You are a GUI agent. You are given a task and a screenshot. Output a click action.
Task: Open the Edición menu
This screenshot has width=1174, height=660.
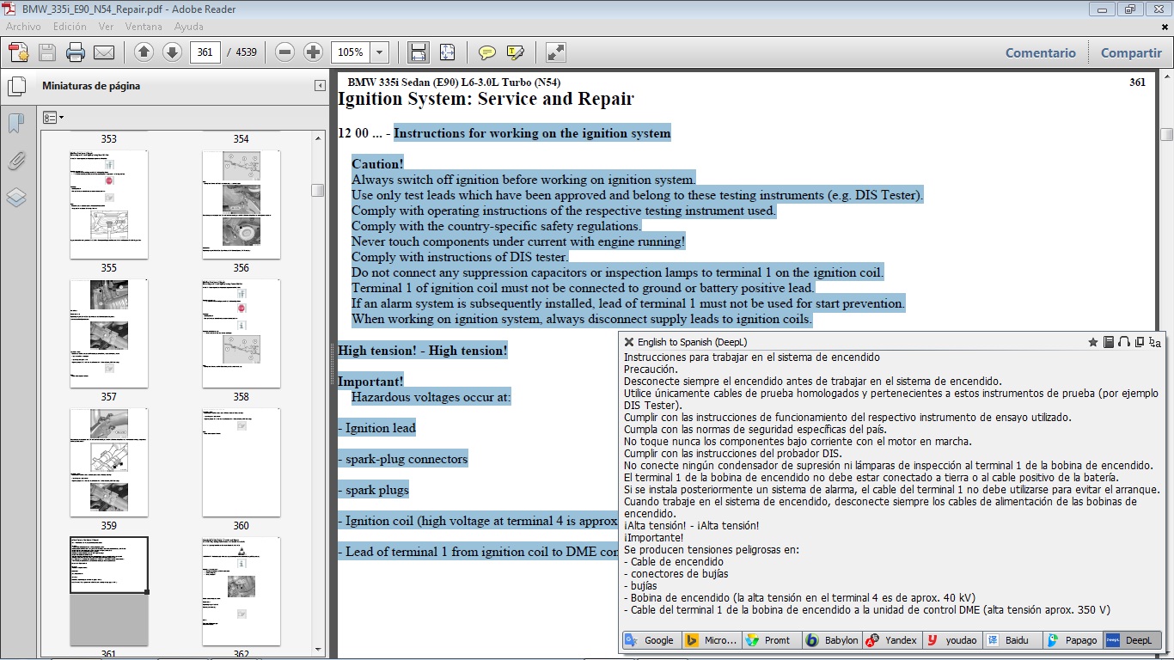click(x=70, y=27)
